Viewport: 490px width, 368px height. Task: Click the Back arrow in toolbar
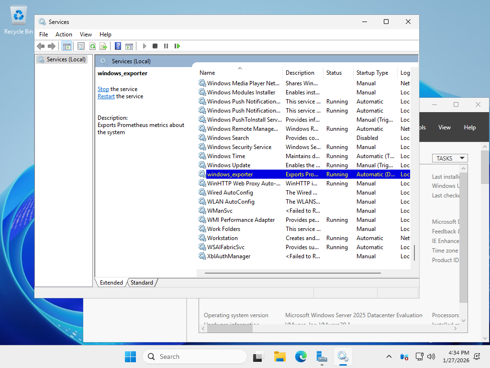tap(41, 46)
